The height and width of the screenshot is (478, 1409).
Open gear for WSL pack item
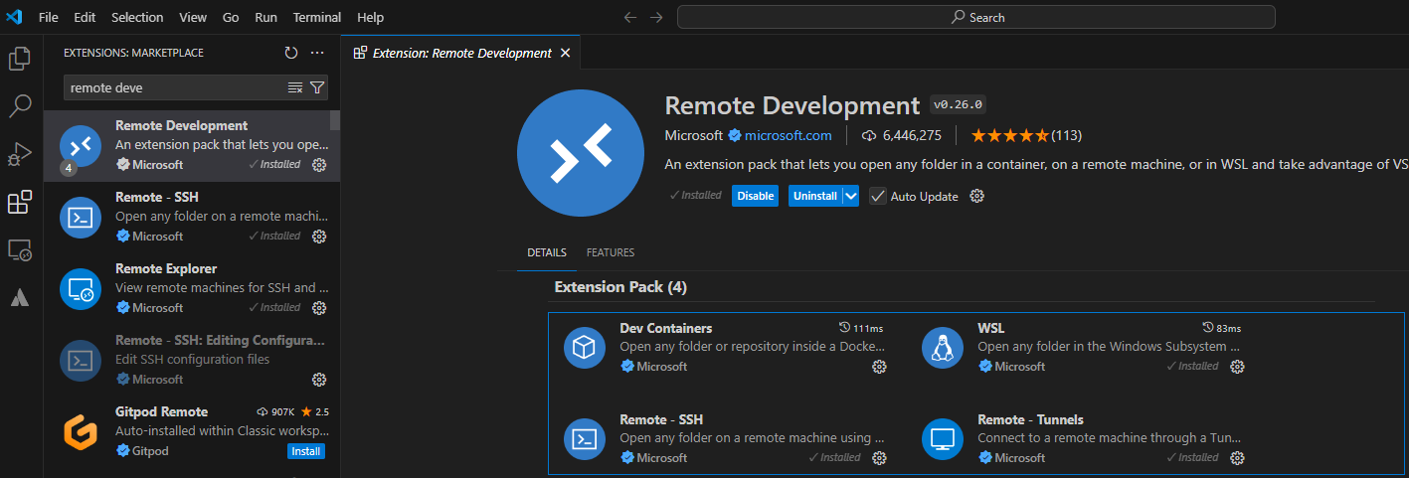click(1237, 367)
